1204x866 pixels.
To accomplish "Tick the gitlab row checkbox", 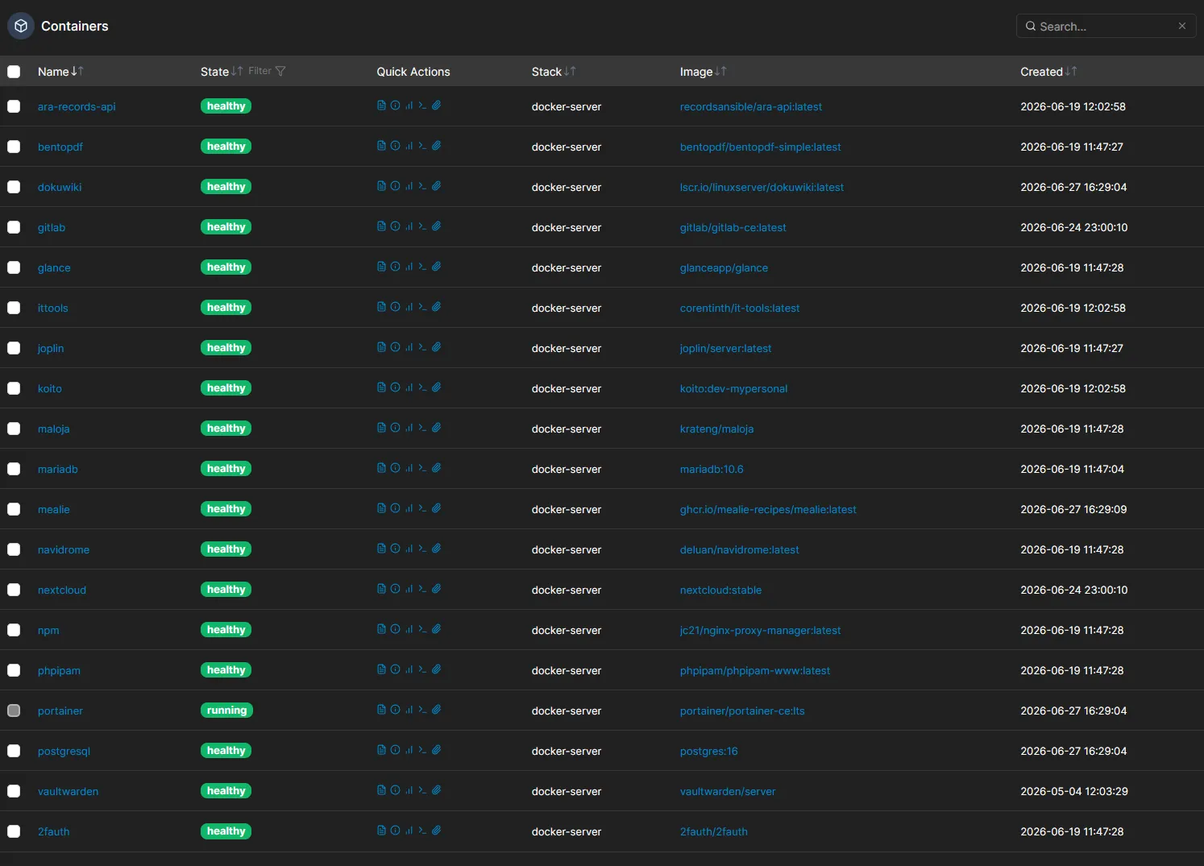I will click(14, 227).
